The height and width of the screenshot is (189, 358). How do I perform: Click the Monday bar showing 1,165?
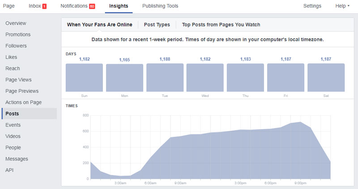point(125,78)
